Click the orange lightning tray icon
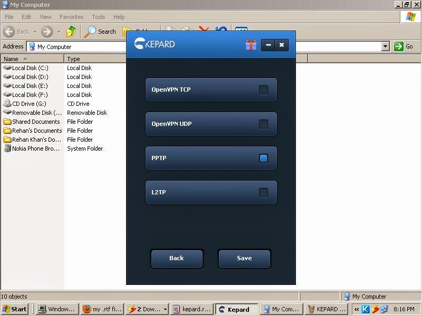This screenshot has width=422, height=316. click(x=375, y=309)
